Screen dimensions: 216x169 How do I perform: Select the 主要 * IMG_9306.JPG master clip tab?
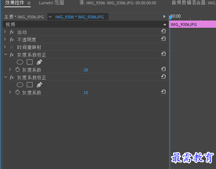click(x=24, y=17)
